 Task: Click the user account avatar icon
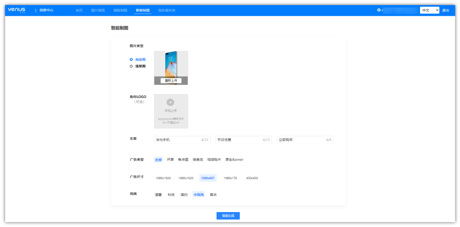[x=379, y=10]
